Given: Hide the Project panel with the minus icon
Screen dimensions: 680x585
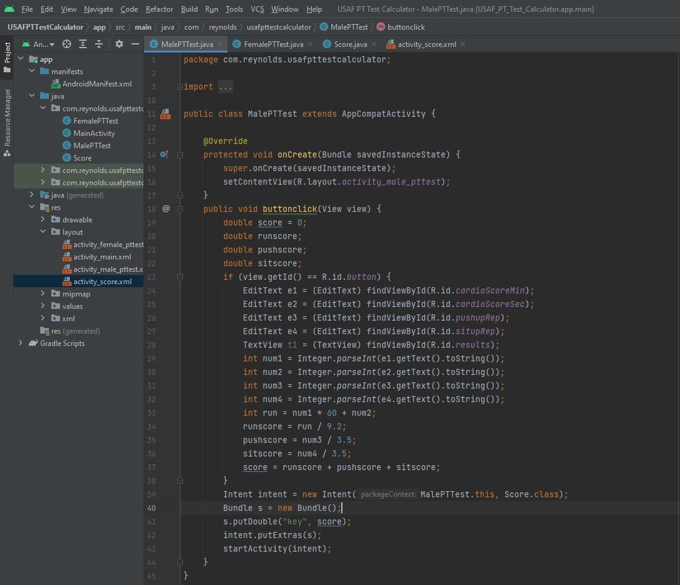Looking at the screenshot, I should 135,44.
